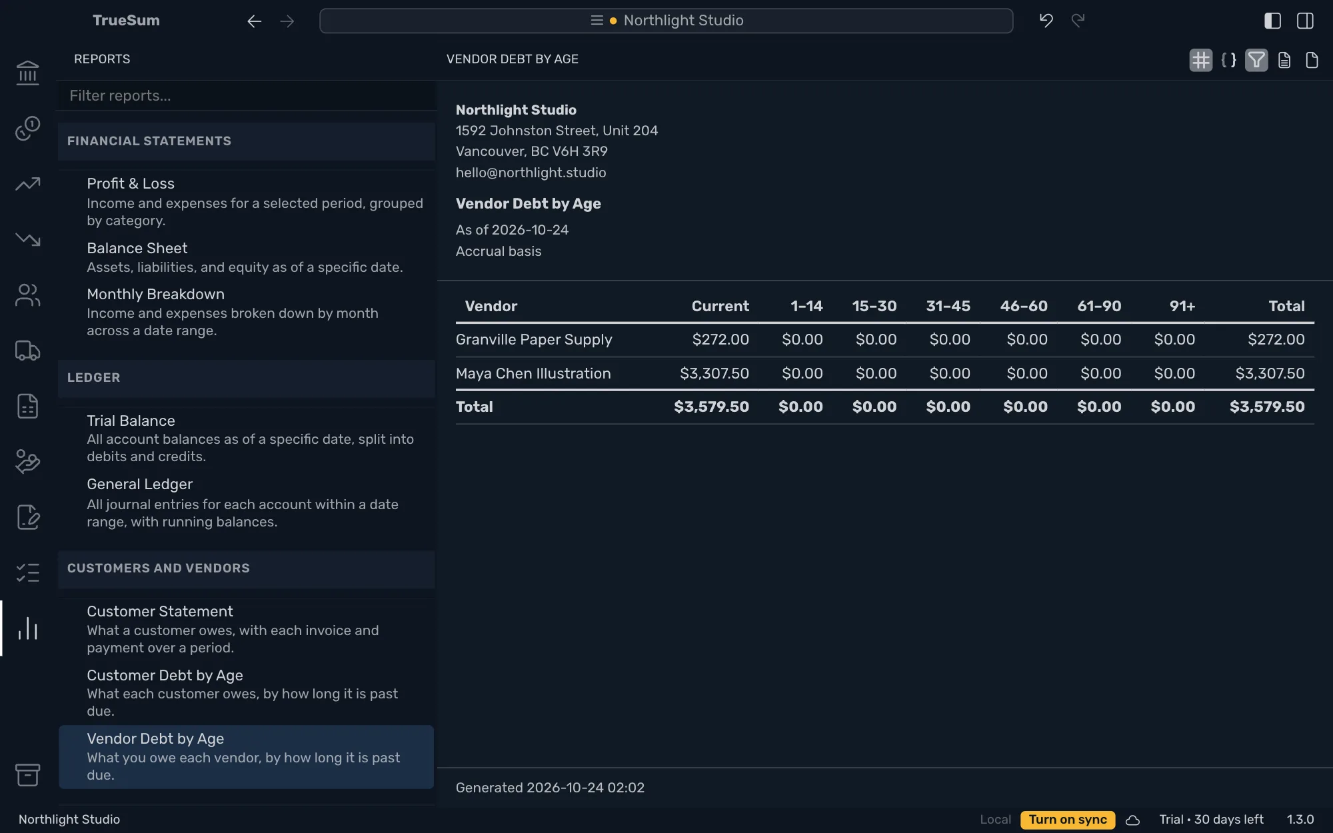
Task: Click the Granville Paper Supply vendor row
Action: click(884, 340)
